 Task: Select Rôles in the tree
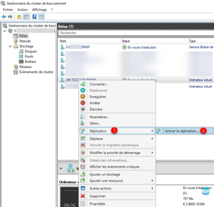coord(23,36)
